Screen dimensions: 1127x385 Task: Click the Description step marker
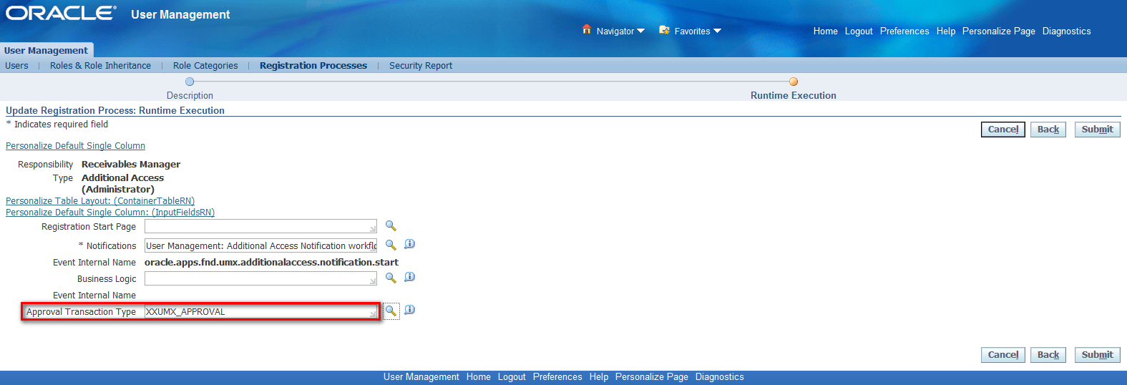pyautogui.click(x=190, y=82)
